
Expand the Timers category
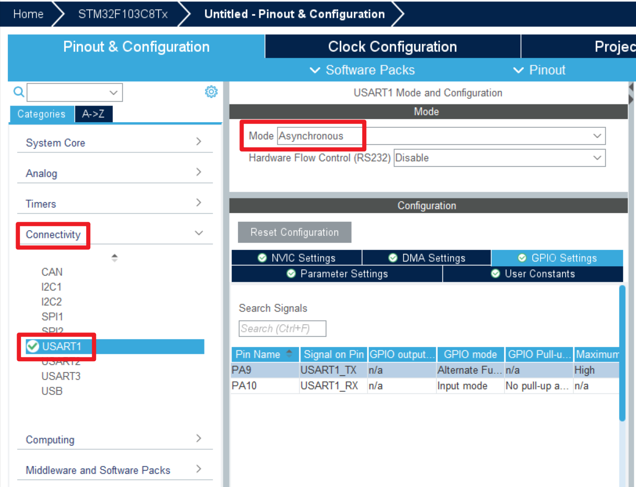(114, 204)
